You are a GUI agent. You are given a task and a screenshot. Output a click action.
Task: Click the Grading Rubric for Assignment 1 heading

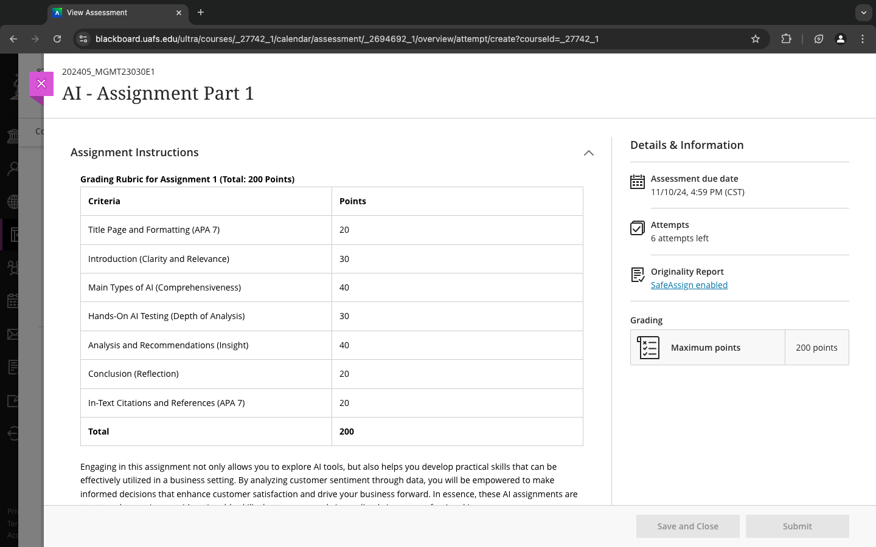coord(187,179)
